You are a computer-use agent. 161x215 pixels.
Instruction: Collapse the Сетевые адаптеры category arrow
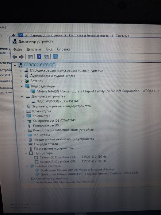pyautogui.click(x=27, y=166)
